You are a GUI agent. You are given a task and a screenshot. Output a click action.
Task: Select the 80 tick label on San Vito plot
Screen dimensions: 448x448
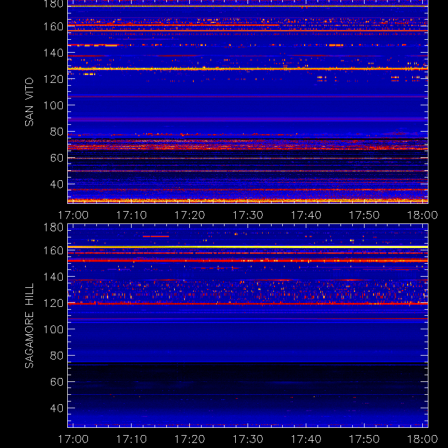tap(57, 132)
